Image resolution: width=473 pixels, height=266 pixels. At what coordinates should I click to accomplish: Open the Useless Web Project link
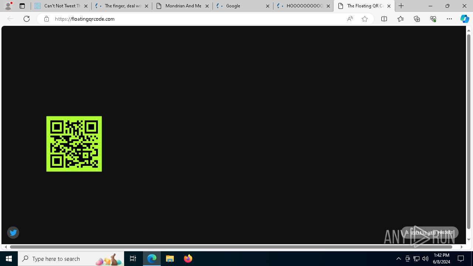429,232
